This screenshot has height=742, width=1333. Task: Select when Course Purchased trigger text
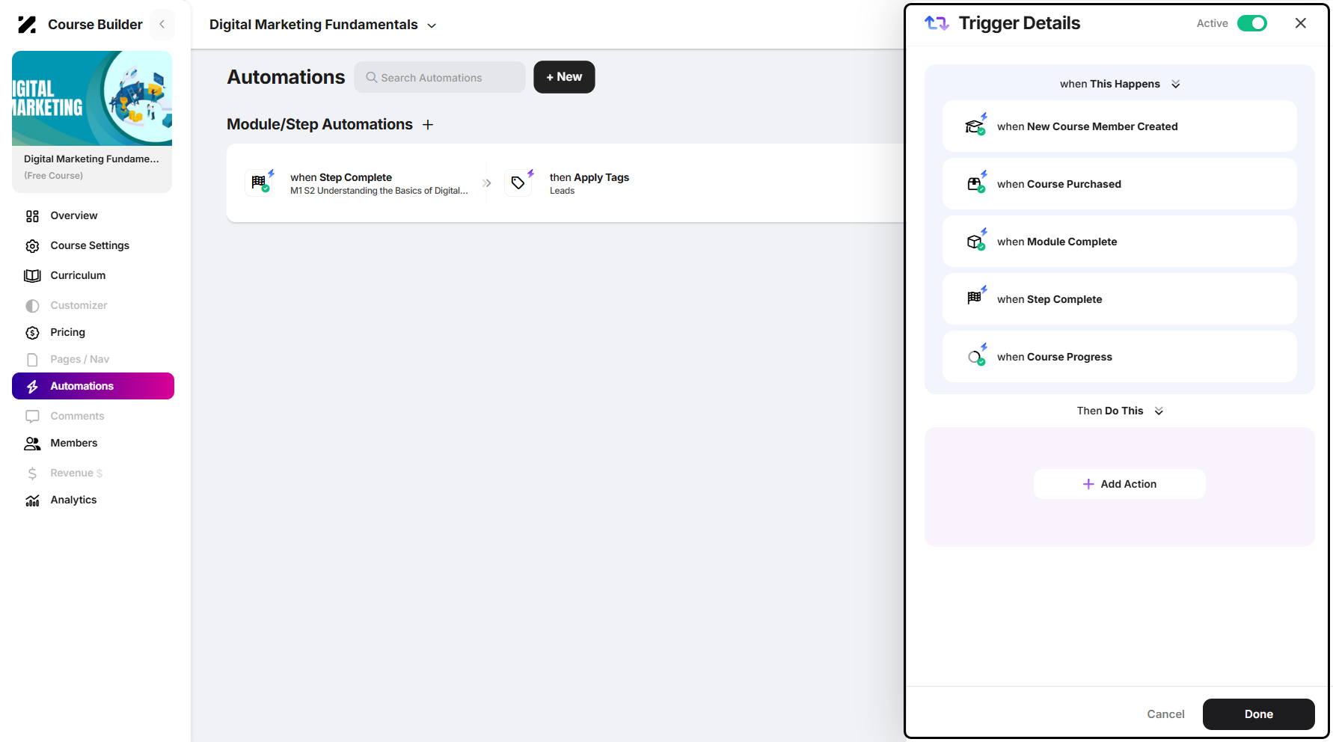[x=1059, y=184]
